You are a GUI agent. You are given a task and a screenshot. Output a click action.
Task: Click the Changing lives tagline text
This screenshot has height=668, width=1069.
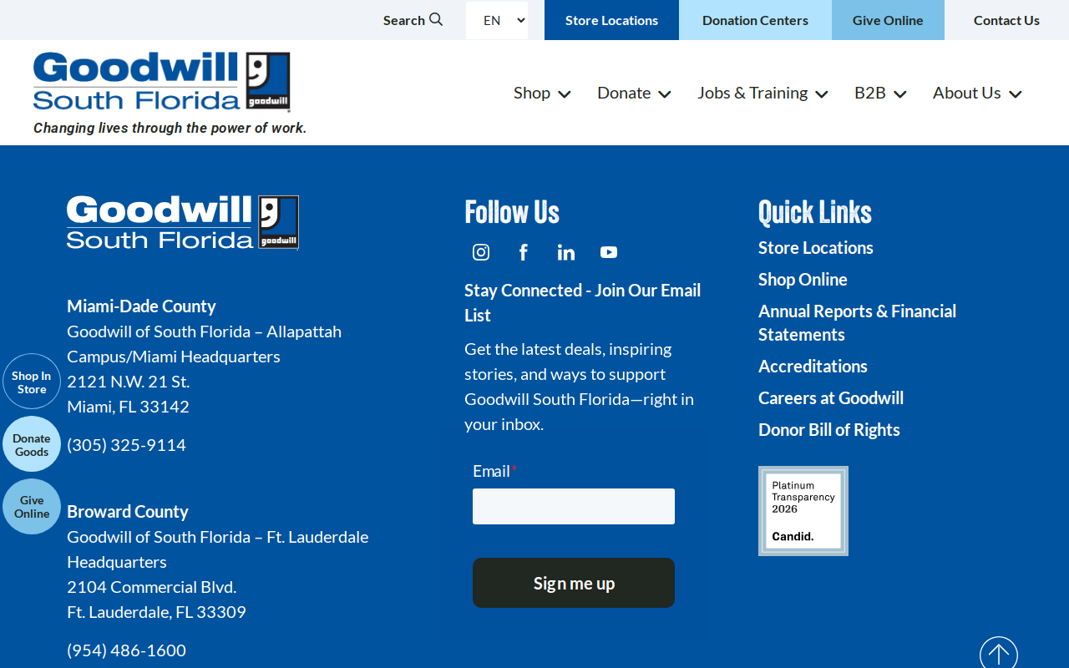click(170, 129)
